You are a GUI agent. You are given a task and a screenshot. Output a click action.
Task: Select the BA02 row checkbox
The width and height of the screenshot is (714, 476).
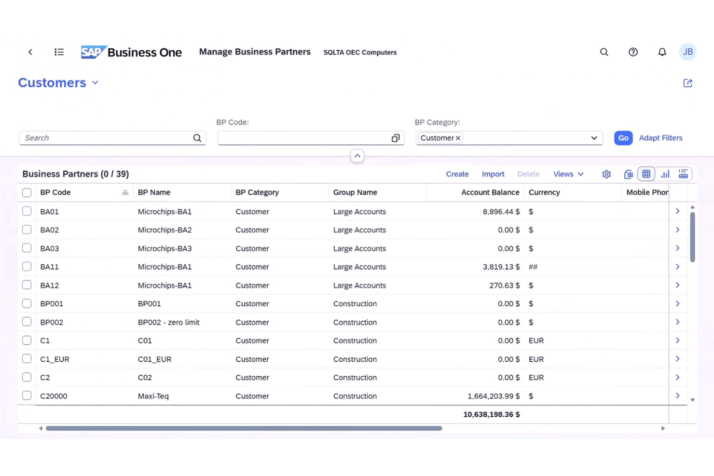pyautogui.click(x=27, y=230)
